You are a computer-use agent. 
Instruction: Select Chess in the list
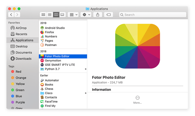(x=63, y=89)
